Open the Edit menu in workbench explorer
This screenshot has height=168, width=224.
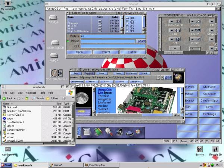pos(12,93)
